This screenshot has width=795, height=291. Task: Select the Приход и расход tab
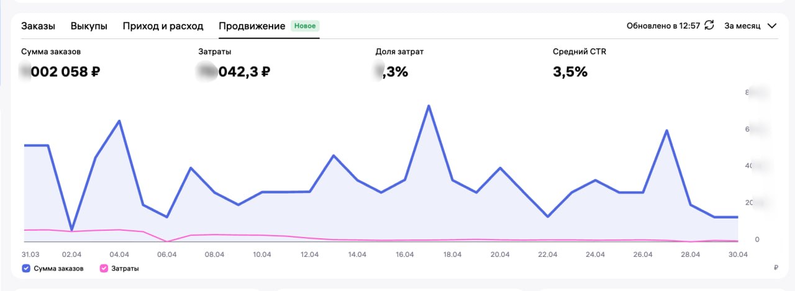pos(163,26)
